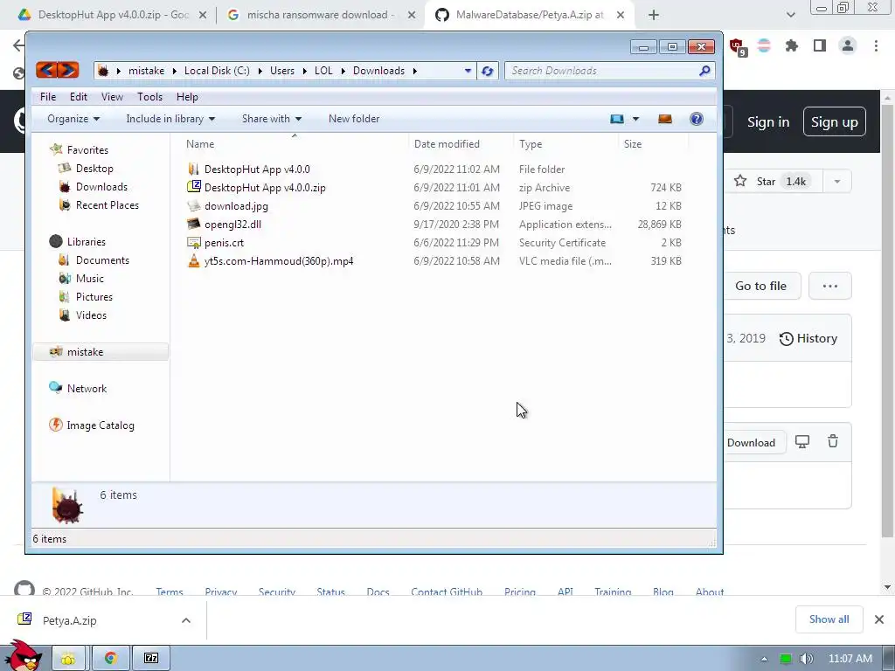This screenshot has width=895, height=671.
Task: Open a new Chrome tab
Action: (654, 15)
